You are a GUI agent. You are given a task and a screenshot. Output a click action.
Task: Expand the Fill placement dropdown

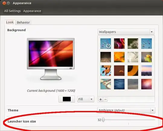[x=85, y=99]
